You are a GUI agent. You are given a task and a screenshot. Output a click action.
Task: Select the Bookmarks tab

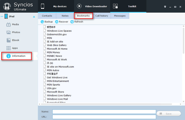click(83, 16)
